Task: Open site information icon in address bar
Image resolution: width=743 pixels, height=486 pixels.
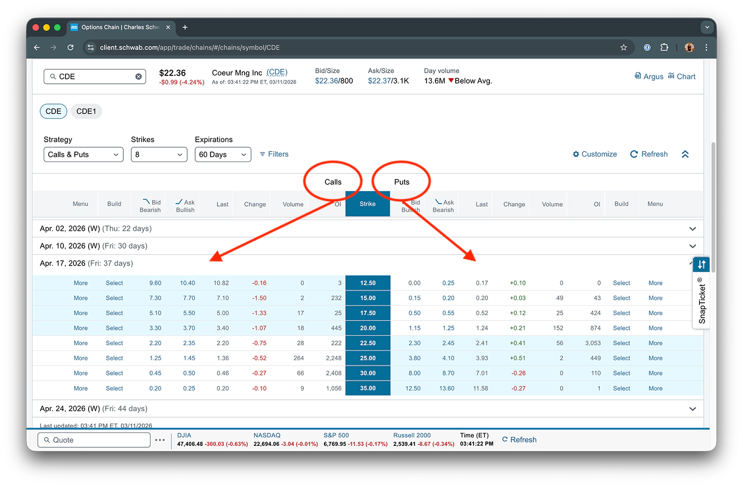Action: tap(90, 48)
